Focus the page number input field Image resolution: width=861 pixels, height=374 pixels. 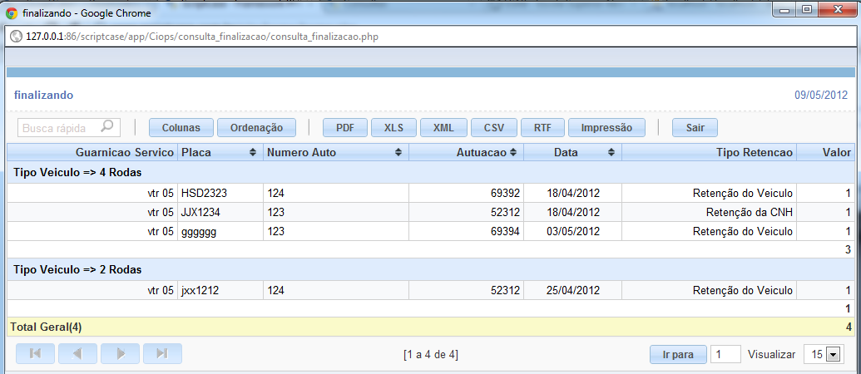pyautogui.click(x=725, y=354)
